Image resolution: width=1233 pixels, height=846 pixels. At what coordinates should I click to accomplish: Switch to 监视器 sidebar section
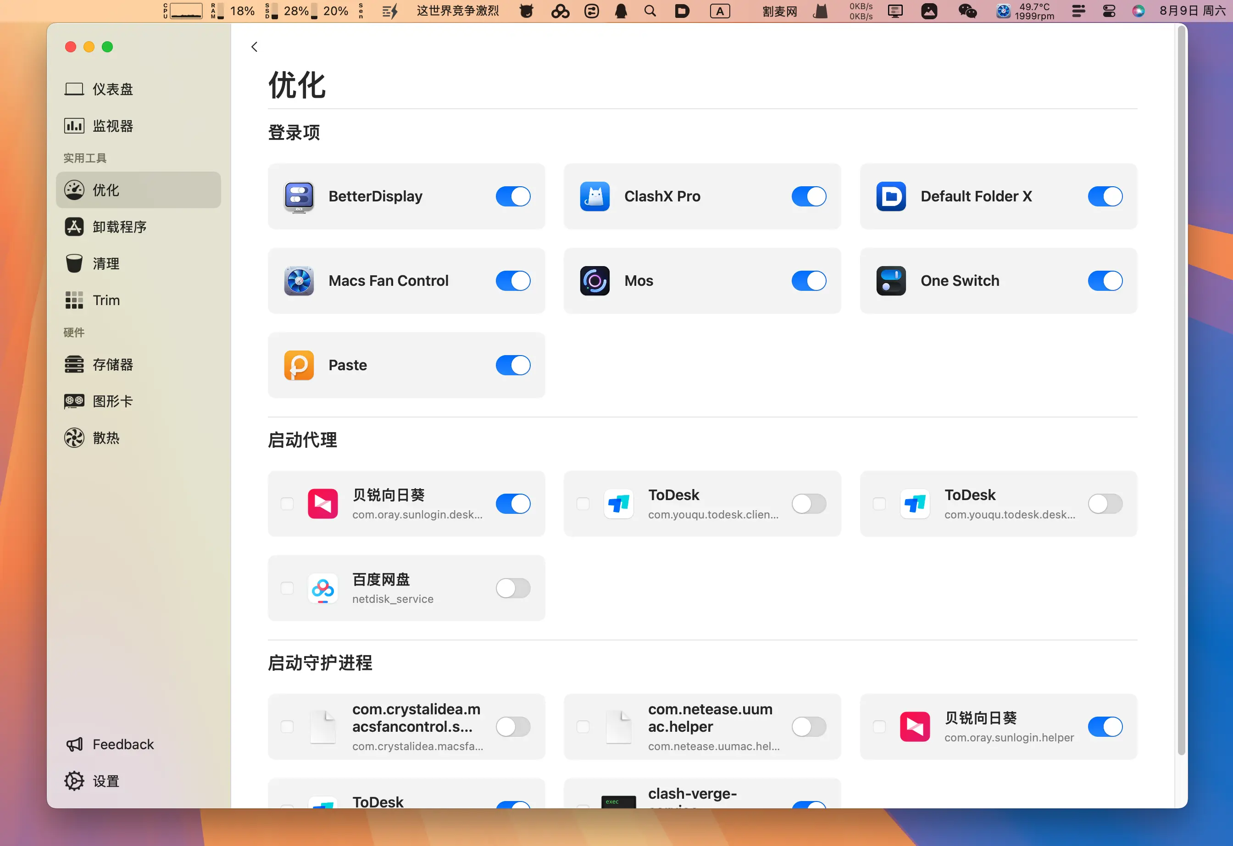pyautogui.click(x=112, y=126)
